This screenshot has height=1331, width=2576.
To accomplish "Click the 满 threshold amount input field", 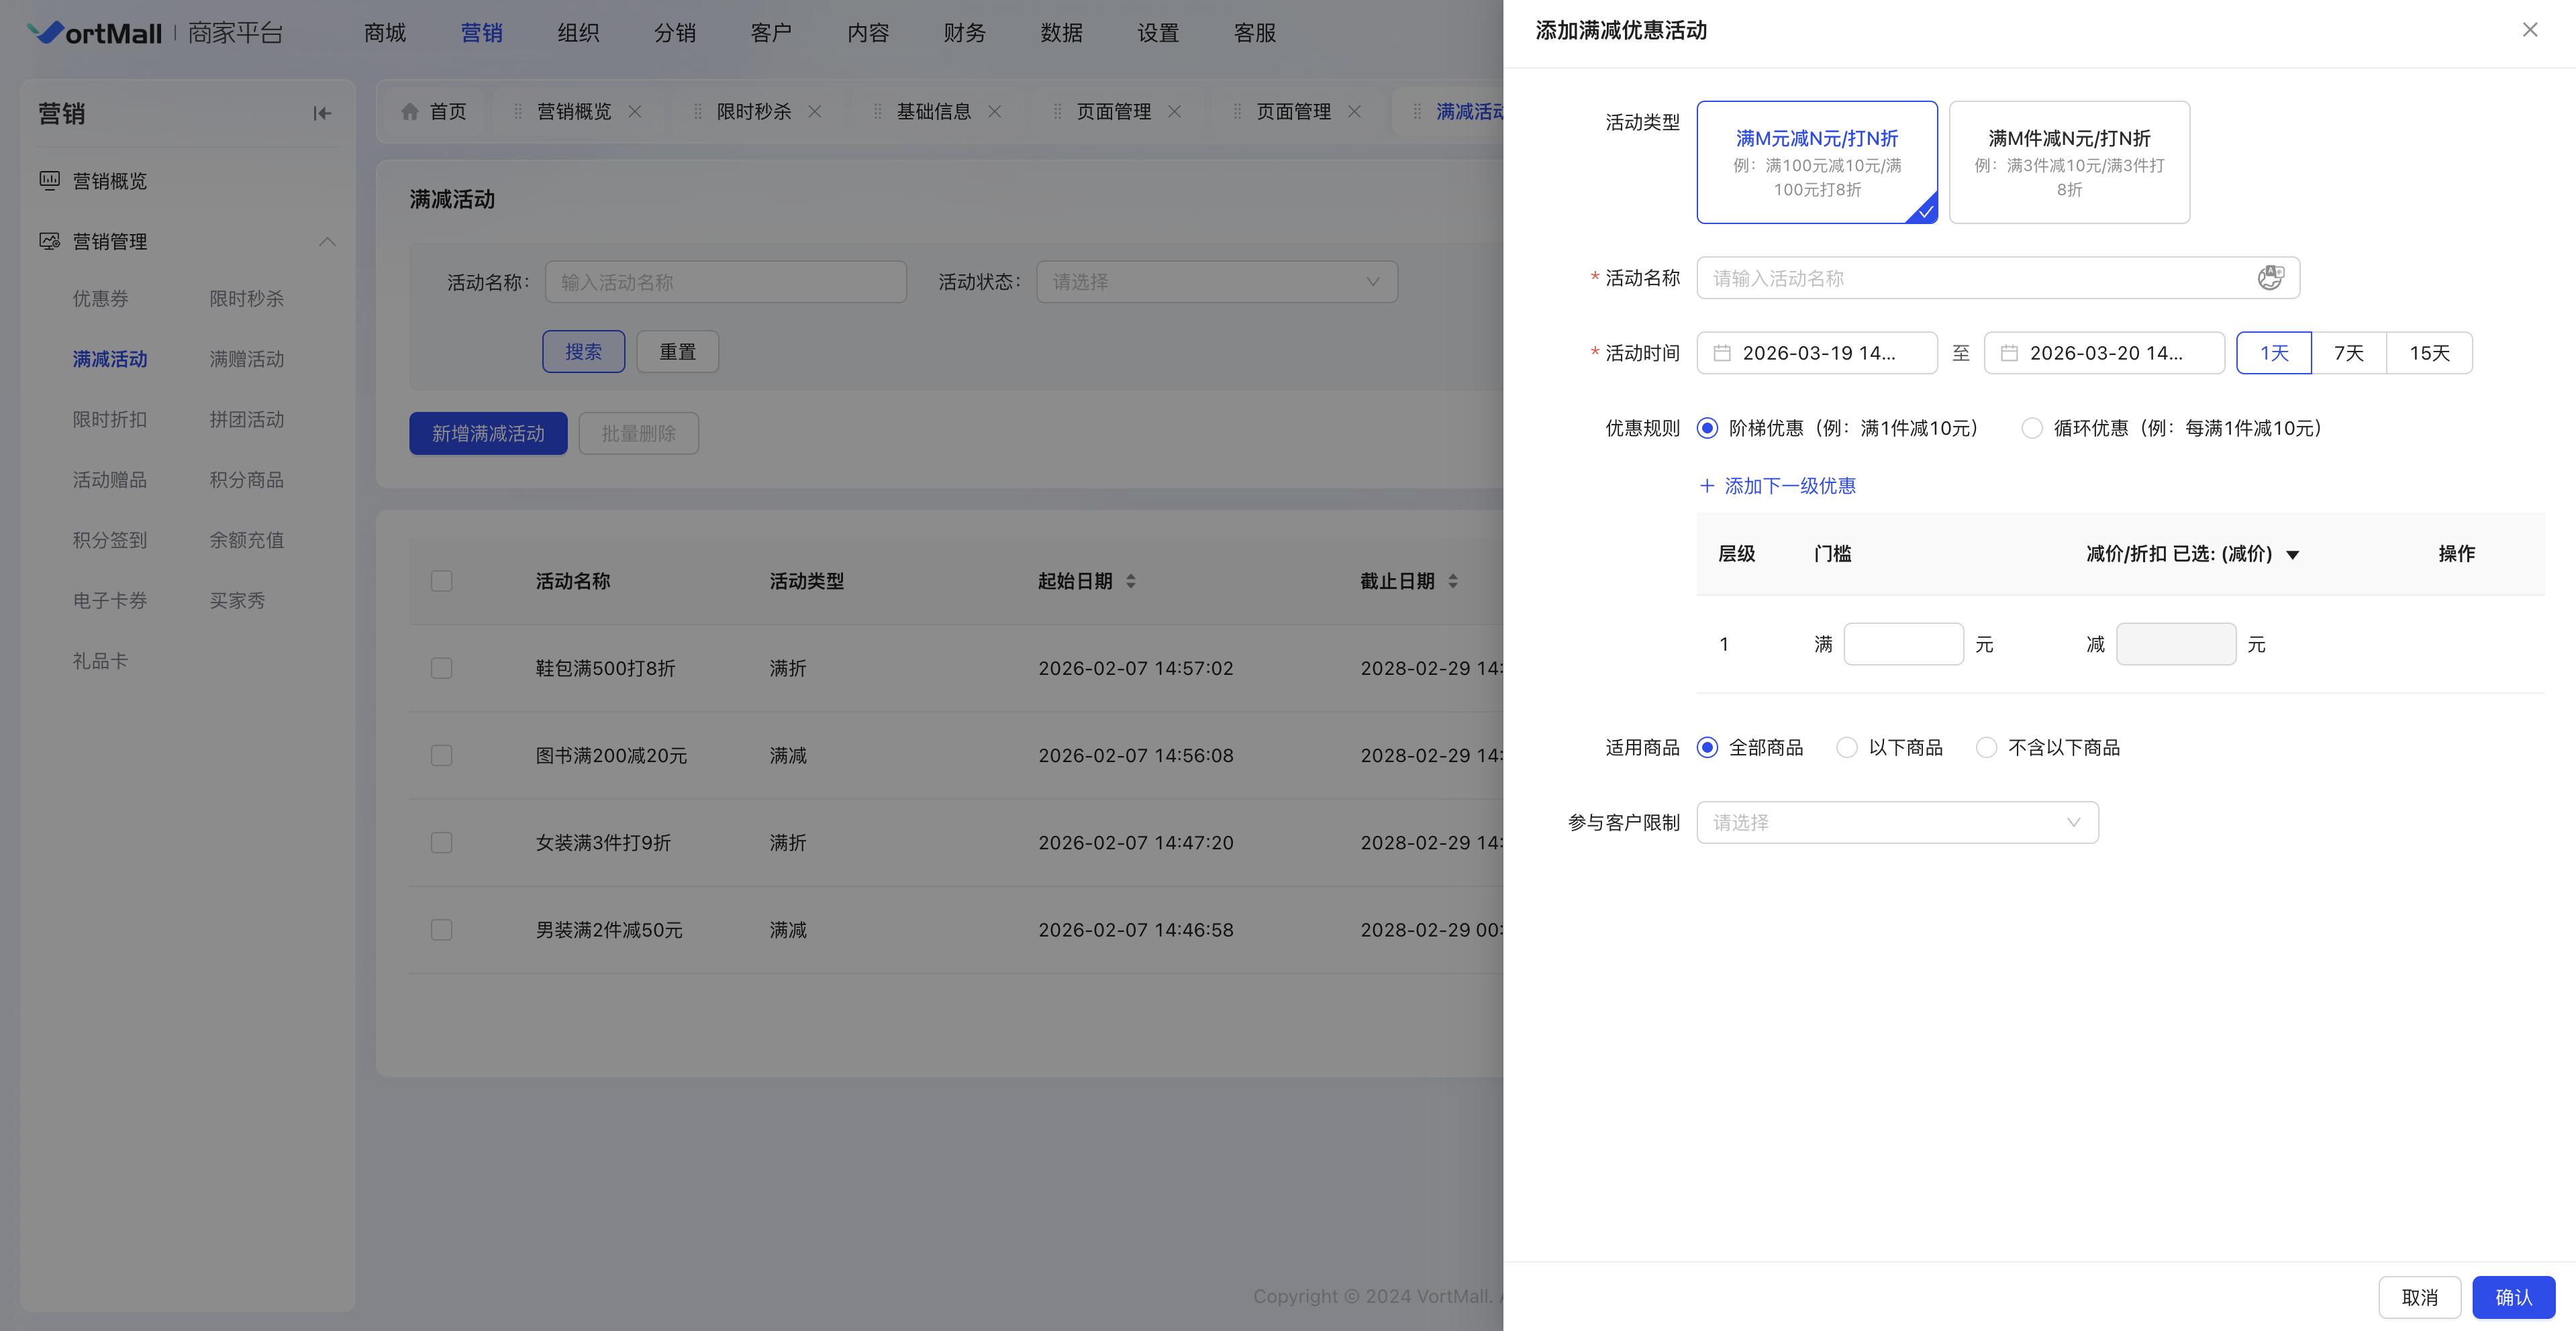I will click(1903, 645).
